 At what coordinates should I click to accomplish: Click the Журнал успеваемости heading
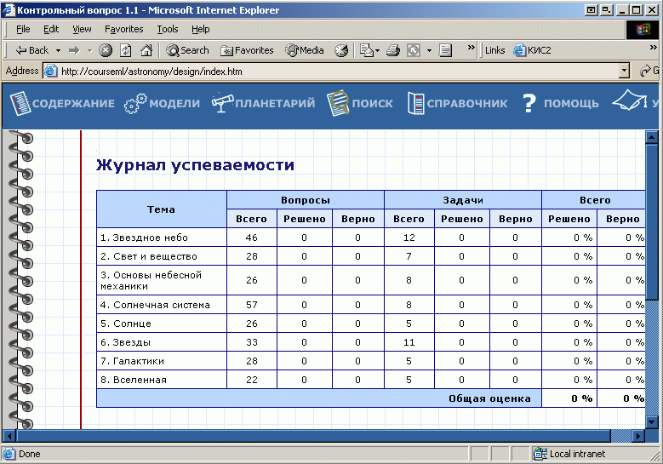[x=195, y=164]
